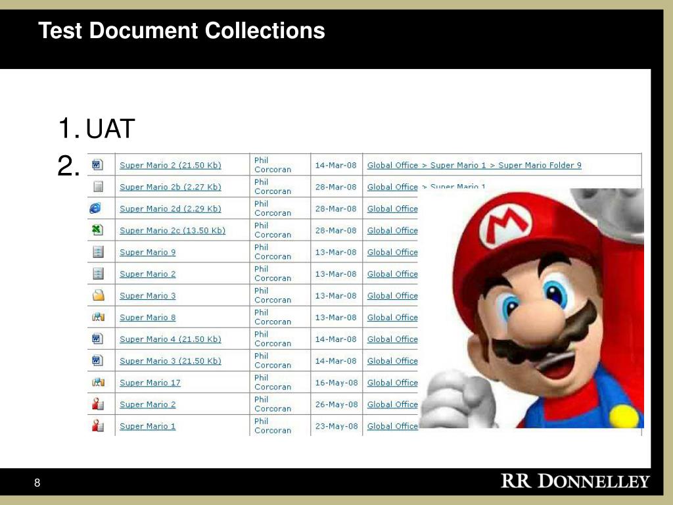
Task: Open the Super Mario 2 link dated 26-May-08
Action: (148, 404)
